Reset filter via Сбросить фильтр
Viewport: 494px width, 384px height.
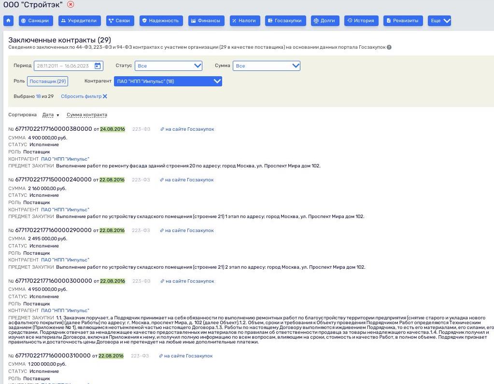click(x=84, y=96)
